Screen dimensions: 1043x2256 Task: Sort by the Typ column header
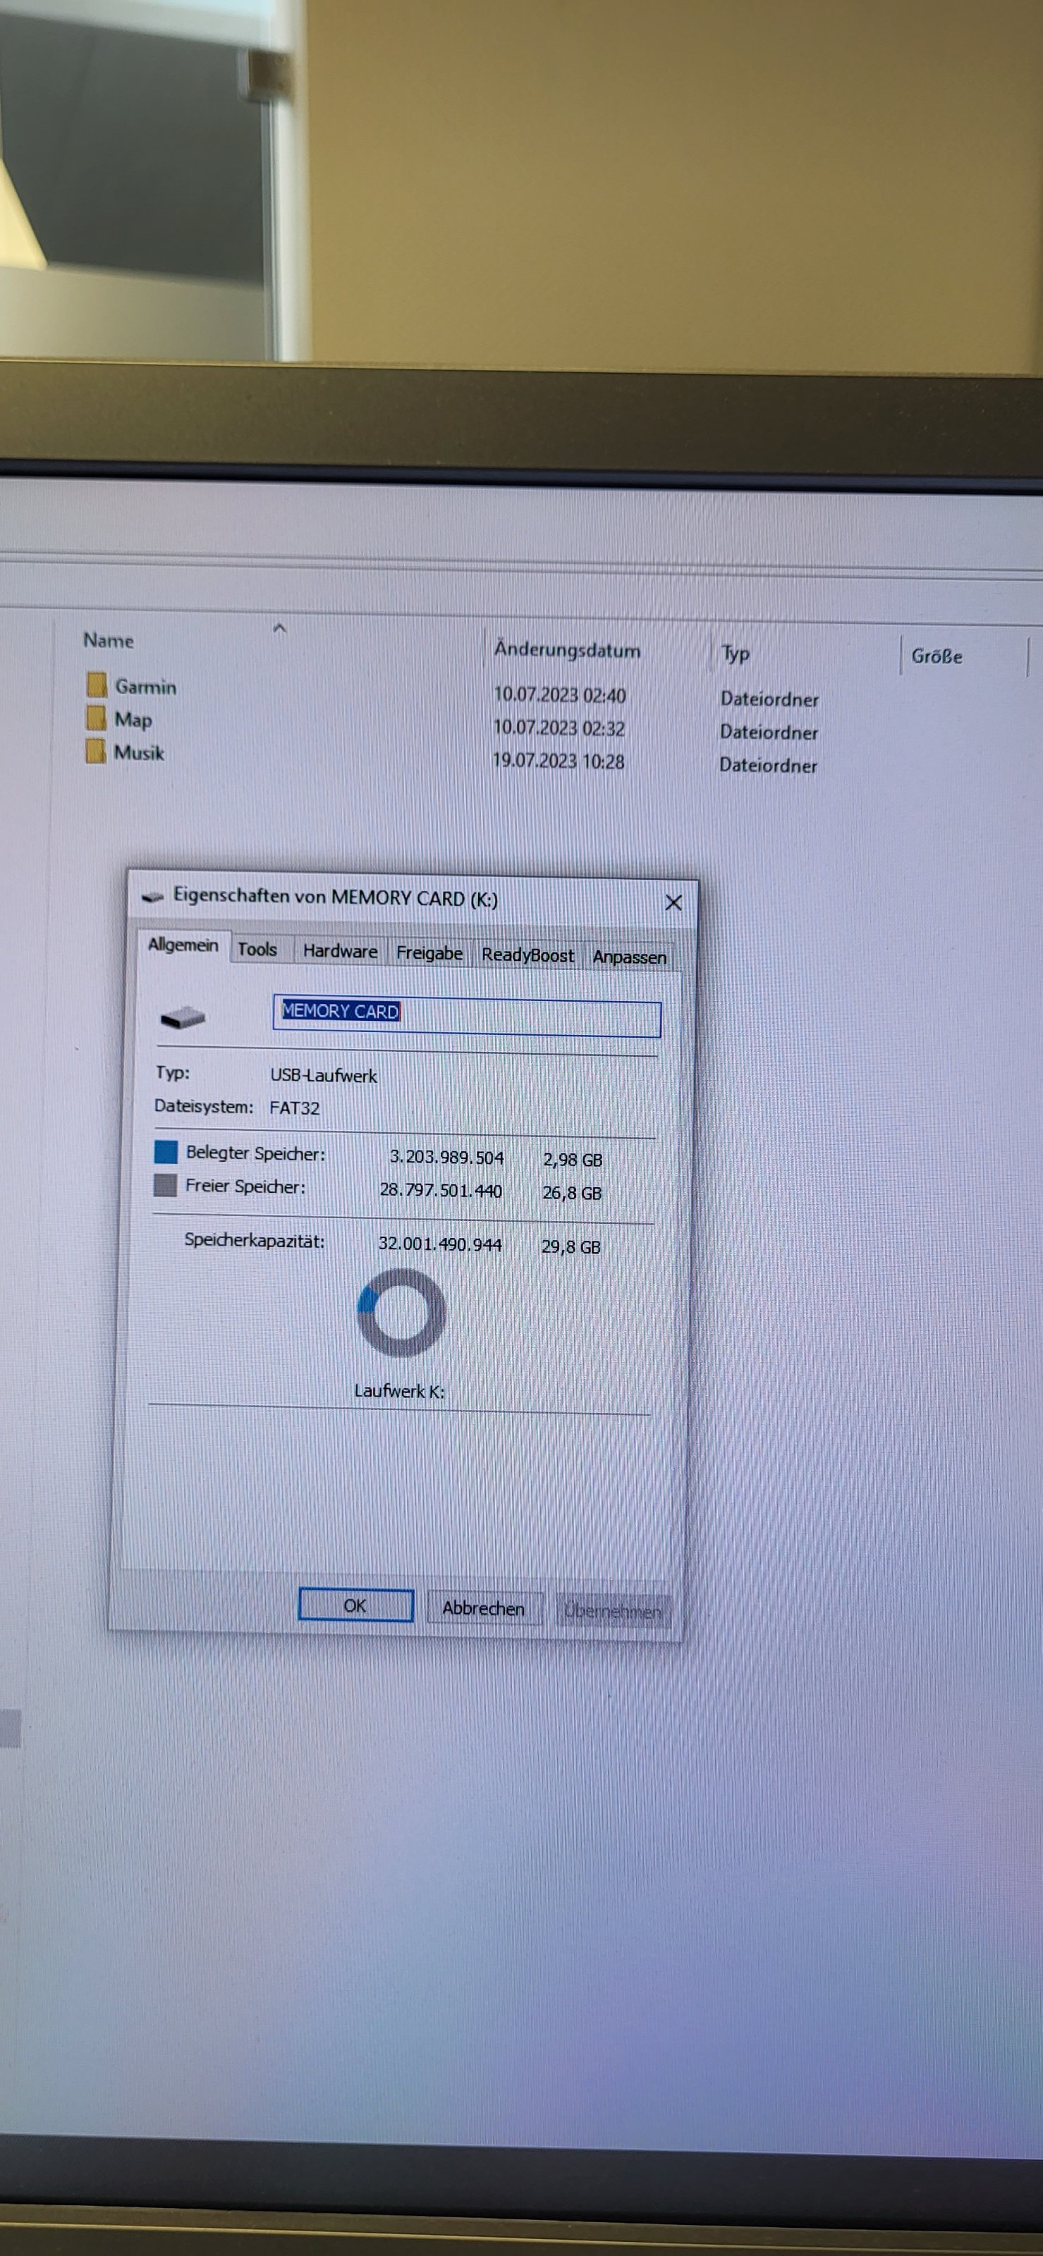(x=735, y=654)
